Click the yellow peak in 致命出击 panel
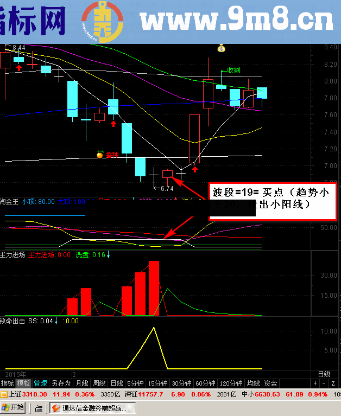This screenshot has height=416, width=341. click(154, 328)
